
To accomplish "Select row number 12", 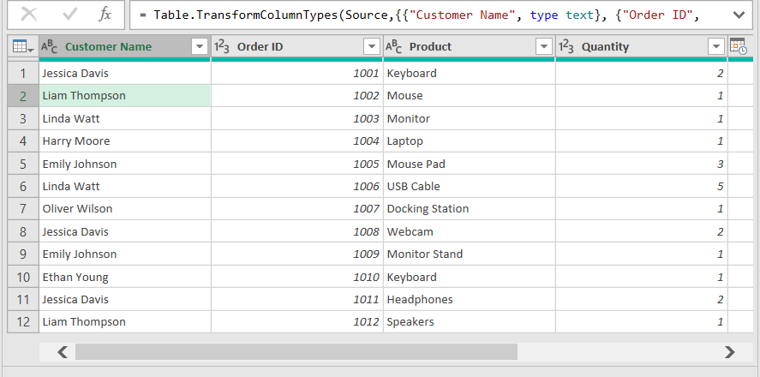I will click(23, 322).
